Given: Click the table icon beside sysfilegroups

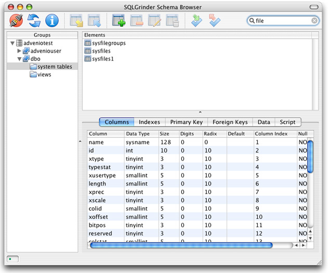Looking at the screenshot, I should pyautogui.click(x=87, y=43).
